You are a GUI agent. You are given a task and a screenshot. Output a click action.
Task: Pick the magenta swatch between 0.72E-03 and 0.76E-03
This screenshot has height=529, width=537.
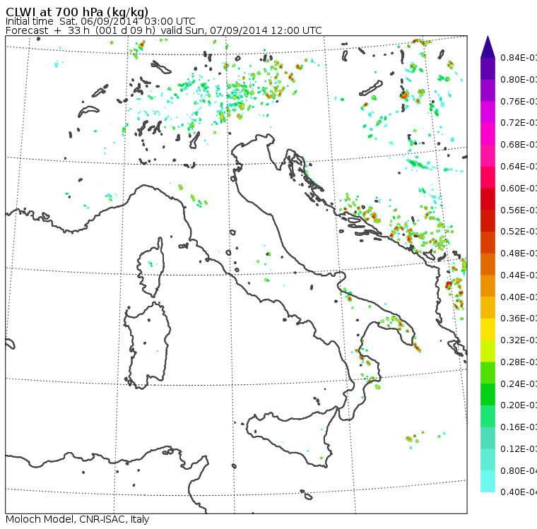coord(488,112)
